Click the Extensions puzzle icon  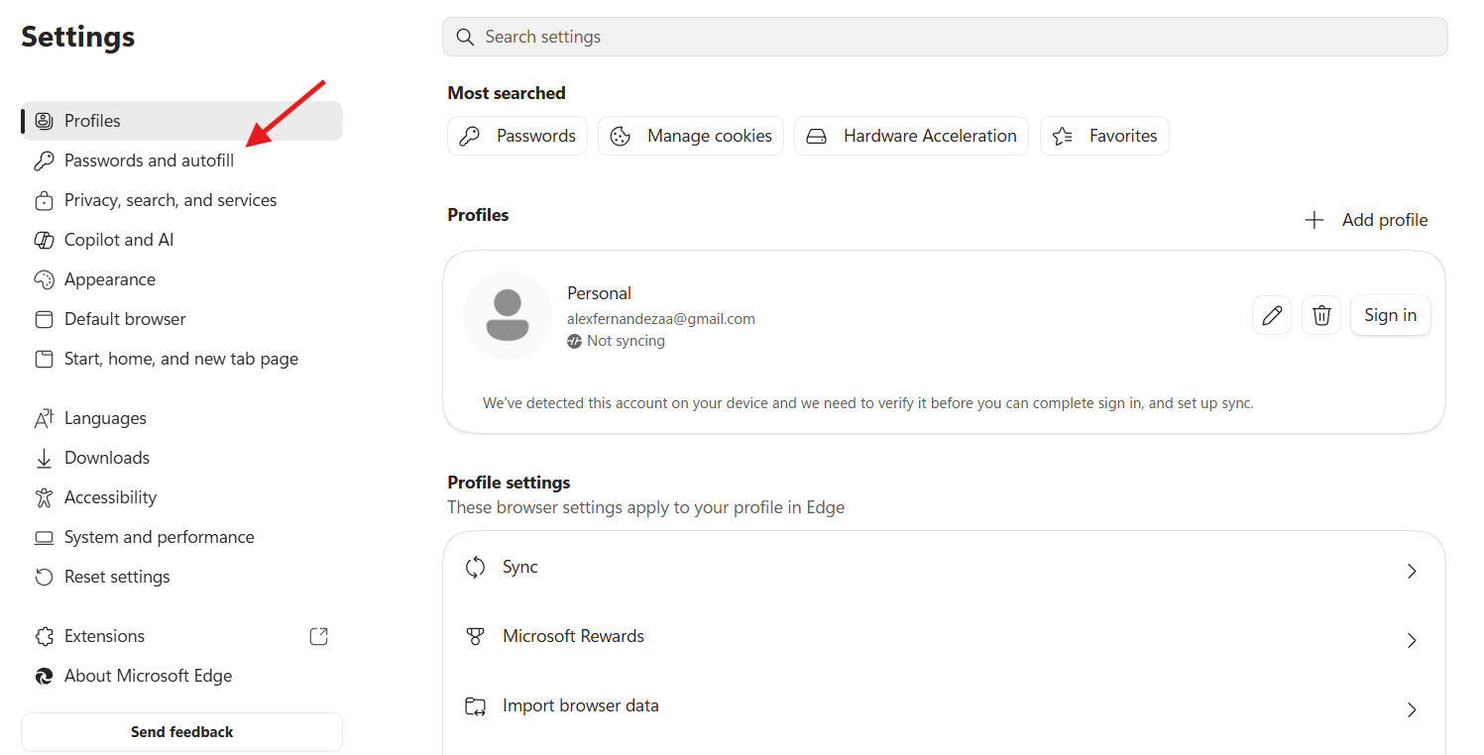(44, 636)
